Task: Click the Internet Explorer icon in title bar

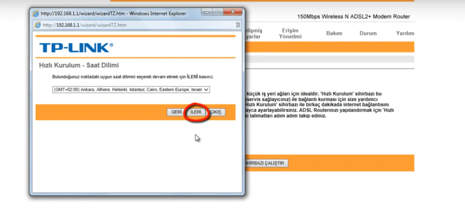Action: coord(37,14)
